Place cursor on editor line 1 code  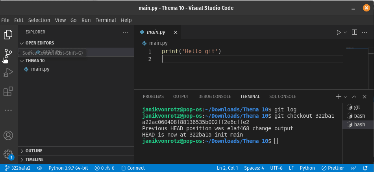[x=191, y=52]
